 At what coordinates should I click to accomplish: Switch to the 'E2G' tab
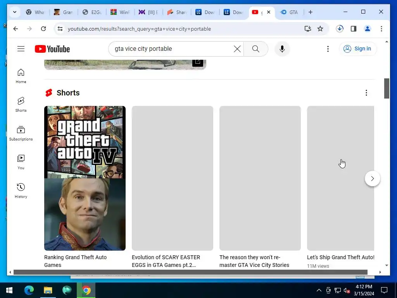(92, 12)
